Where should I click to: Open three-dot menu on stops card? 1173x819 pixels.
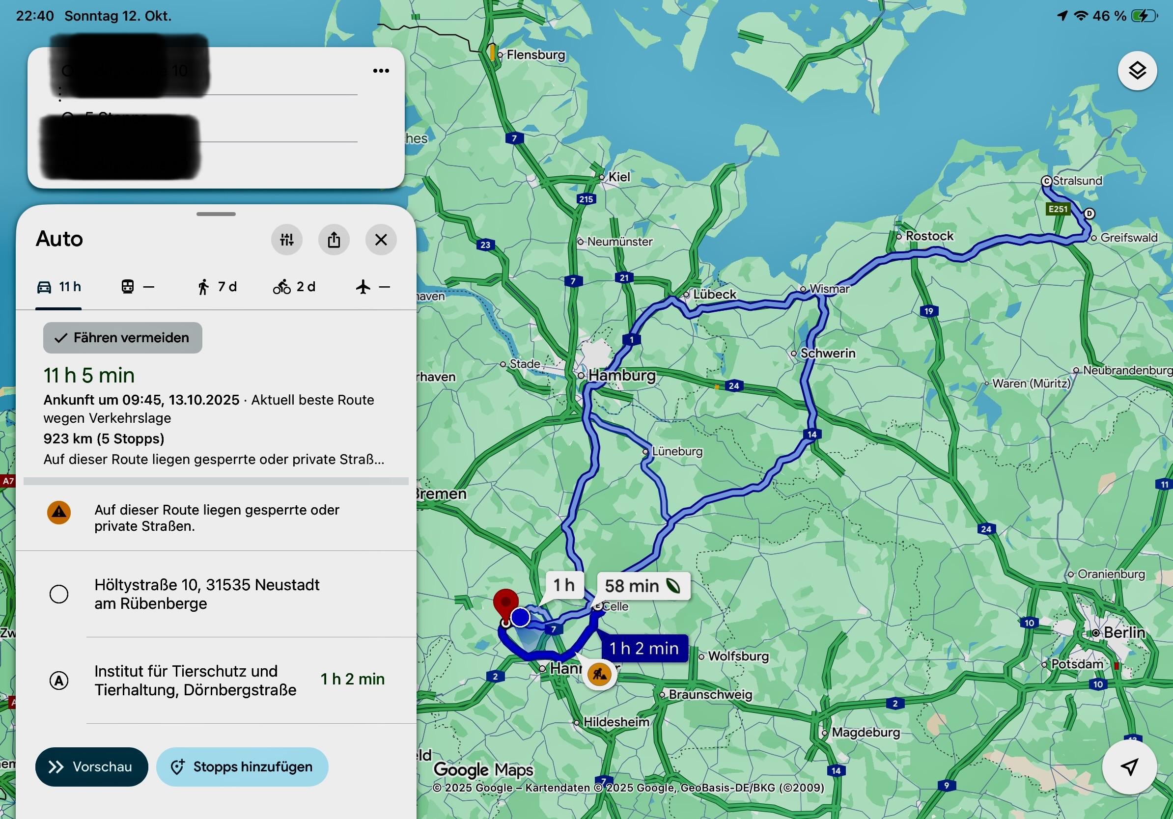click(x=381, y=71)
